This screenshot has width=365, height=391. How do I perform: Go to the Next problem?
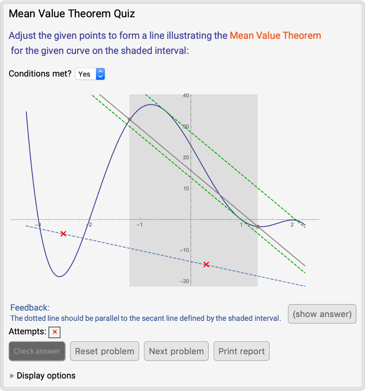(x=176, y=351)
